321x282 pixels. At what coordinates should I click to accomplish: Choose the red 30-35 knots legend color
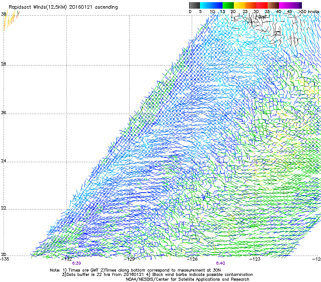(262, 5)
